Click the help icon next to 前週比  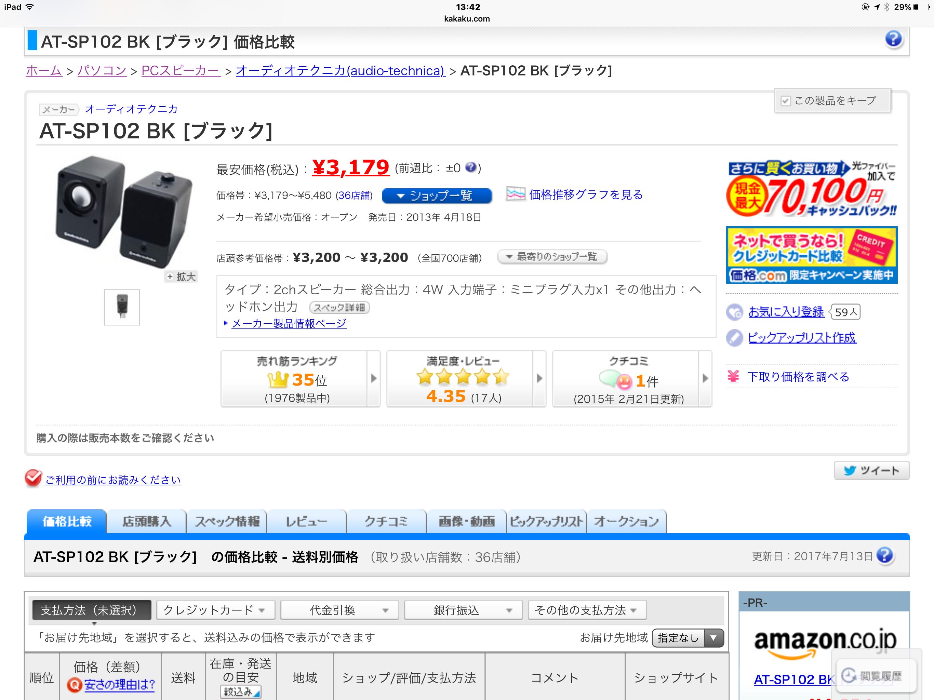(471, 167)
